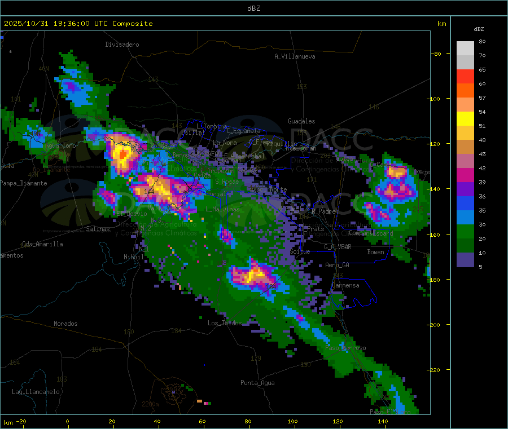Pick the bright green 20–30 dBZ legend swatch
Viewport: 508px width, 429px height.
465,231
